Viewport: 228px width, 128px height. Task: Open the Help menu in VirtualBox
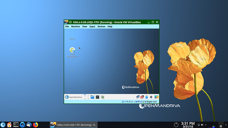[x=110, y=27]
